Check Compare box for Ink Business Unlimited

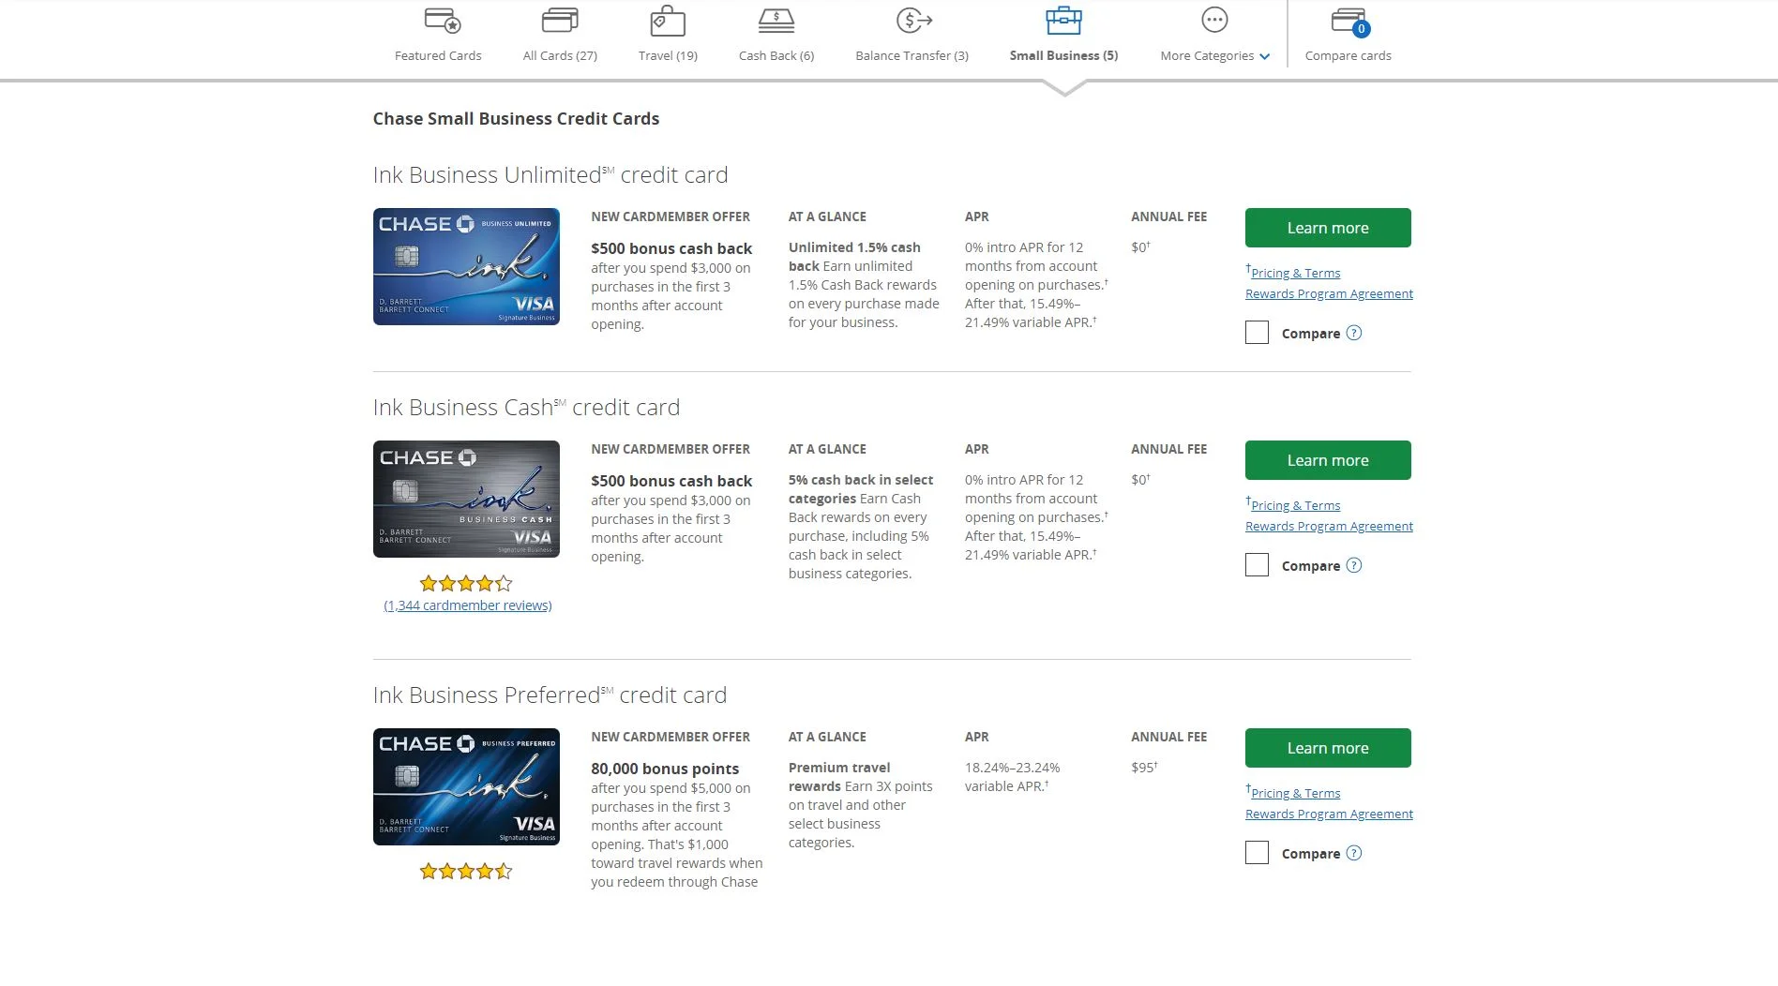pos(1257,333)
